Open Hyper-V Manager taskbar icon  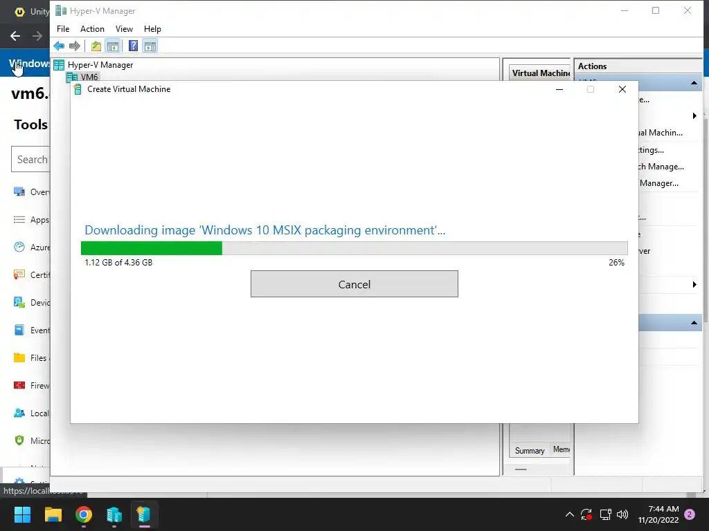(x=114, y=514)
